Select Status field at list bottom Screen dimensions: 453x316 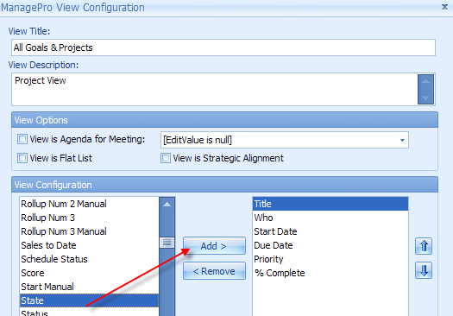coord(89,312)
